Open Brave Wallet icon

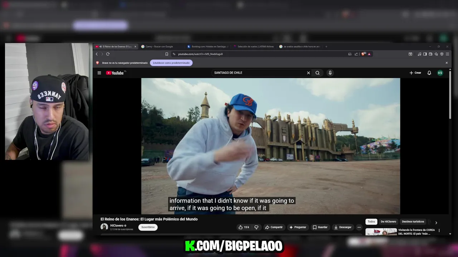click(430, 54)
